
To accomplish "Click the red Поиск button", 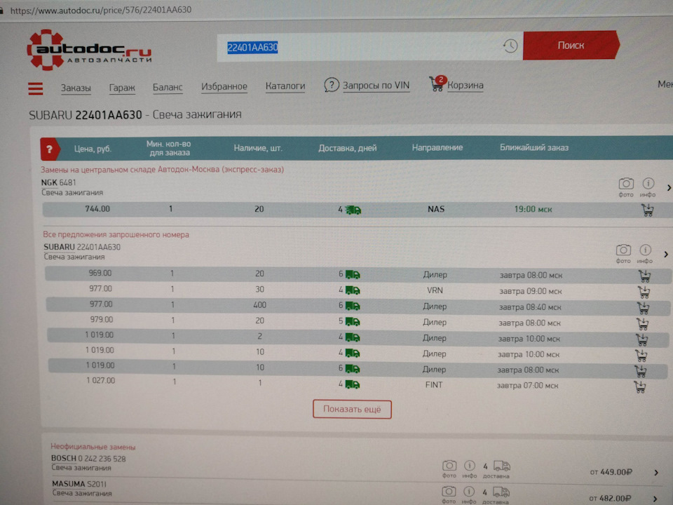I will [571, 45].
